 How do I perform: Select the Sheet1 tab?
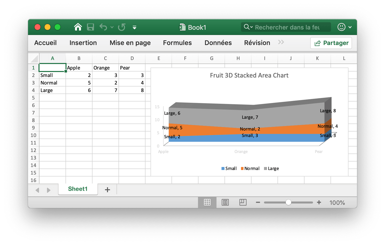coord(78,189)
